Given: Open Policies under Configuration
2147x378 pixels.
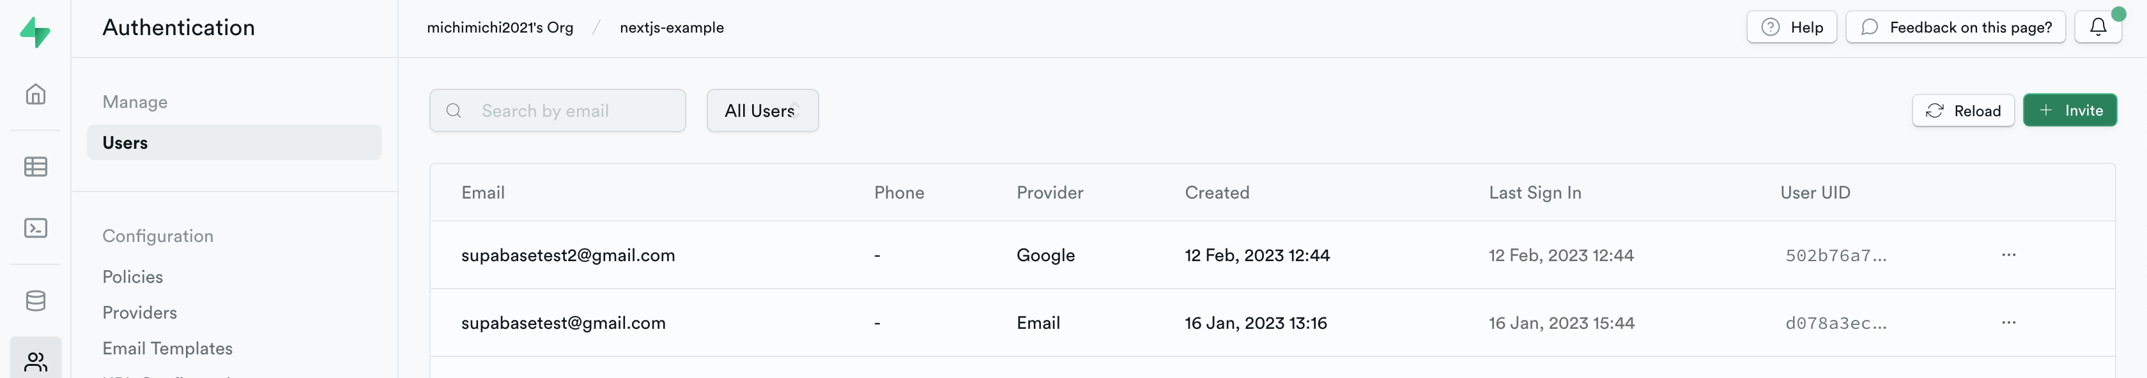Looking at the screenshot, I should [132, 276].
